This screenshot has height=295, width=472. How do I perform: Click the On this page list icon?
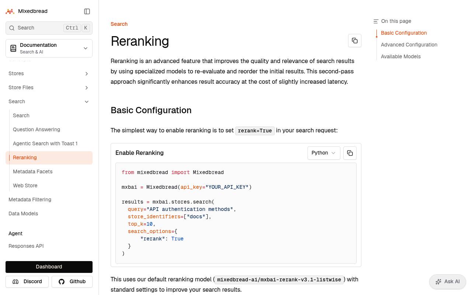tap(376, 21)
